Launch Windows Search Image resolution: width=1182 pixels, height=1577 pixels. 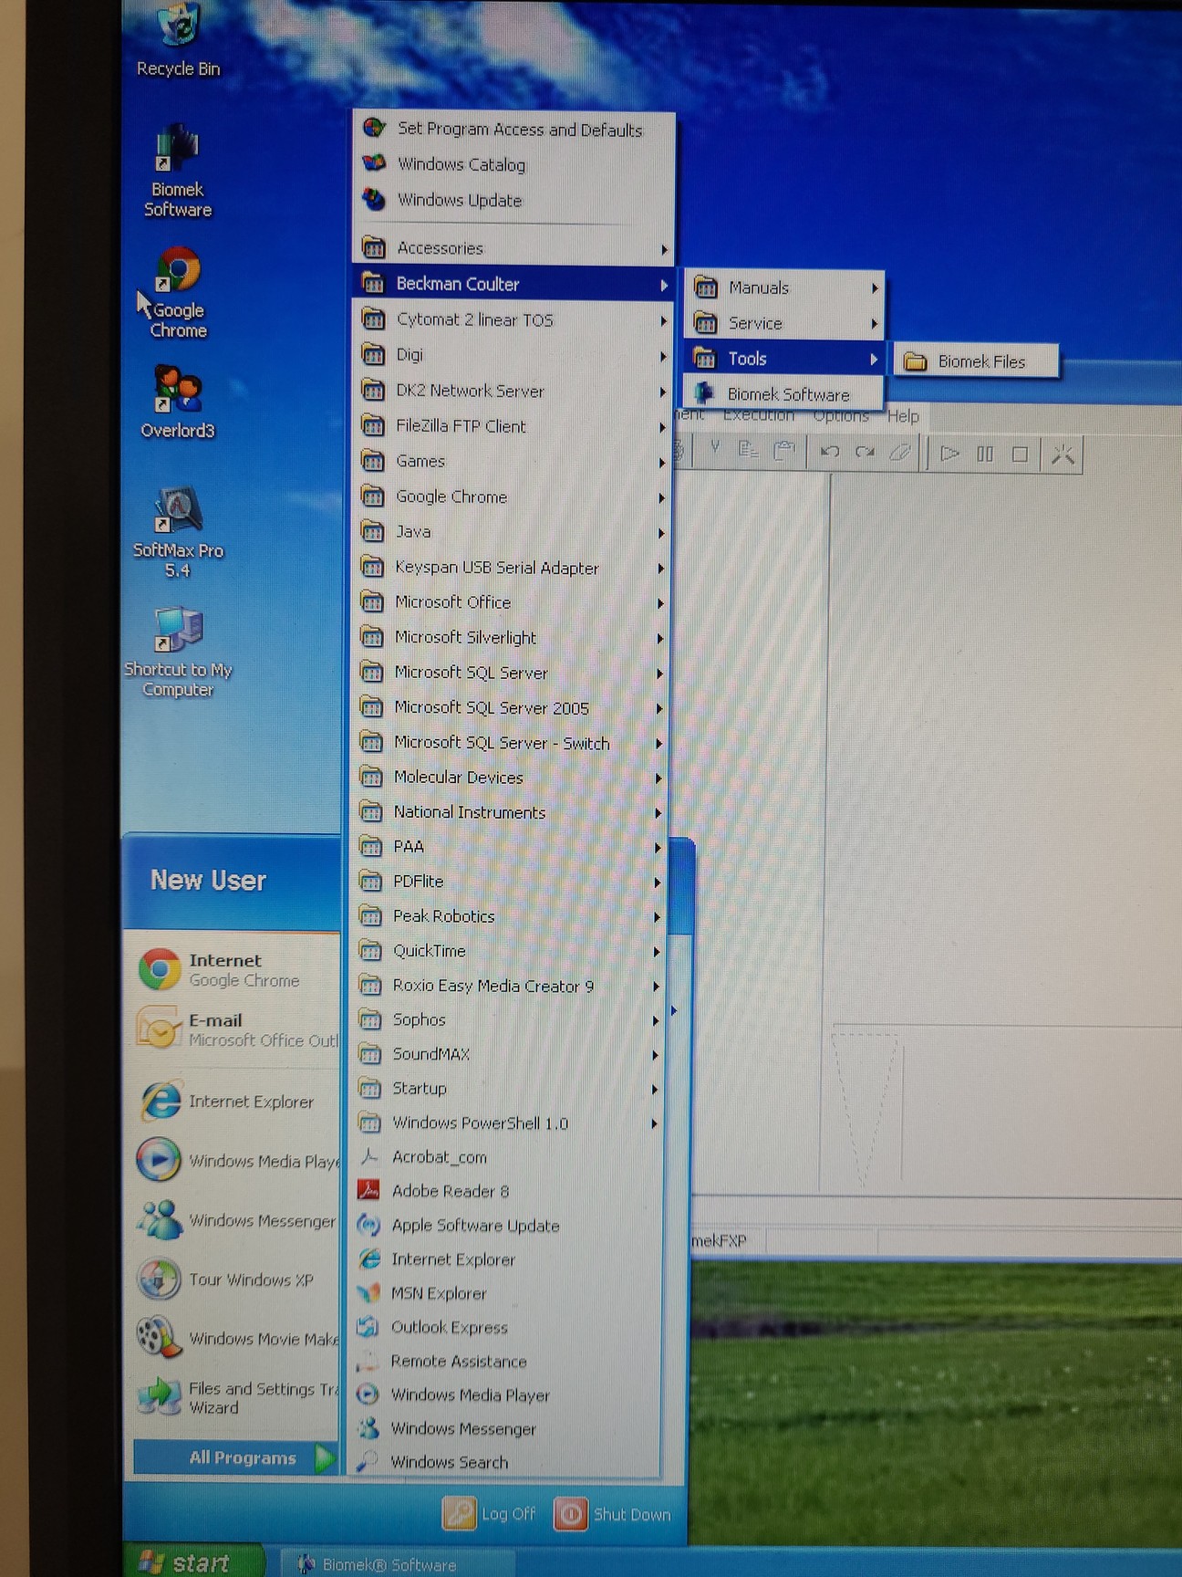tap(506, 1462)
